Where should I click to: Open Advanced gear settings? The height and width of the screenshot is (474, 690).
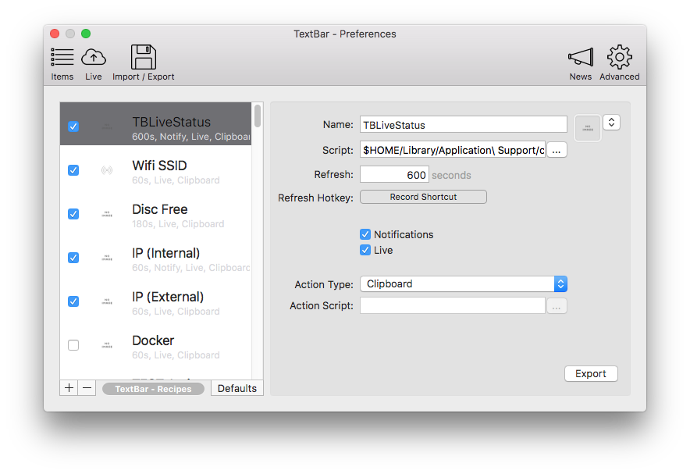[619, 63]
